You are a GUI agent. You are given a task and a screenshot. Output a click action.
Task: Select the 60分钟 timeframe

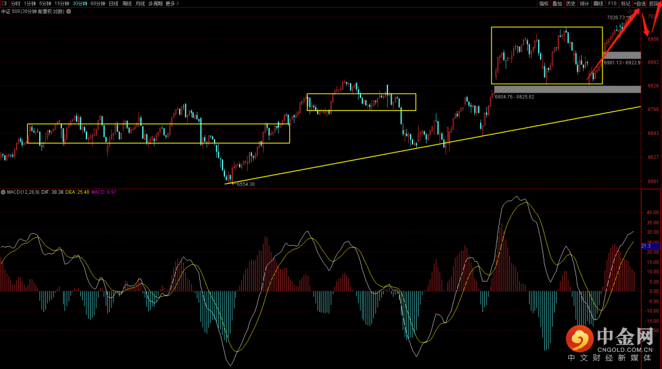click(x=97, y=4)
